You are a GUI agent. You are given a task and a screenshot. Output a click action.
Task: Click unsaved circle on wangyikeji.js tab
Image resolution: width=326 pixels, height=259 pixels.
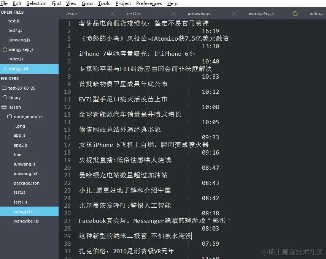pos(295,14)
